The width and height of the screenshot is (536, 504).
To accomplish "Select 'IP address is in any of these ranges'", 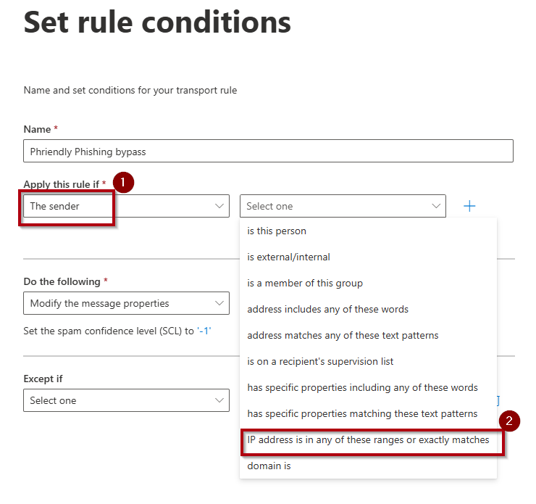I will tap(368, 439).
